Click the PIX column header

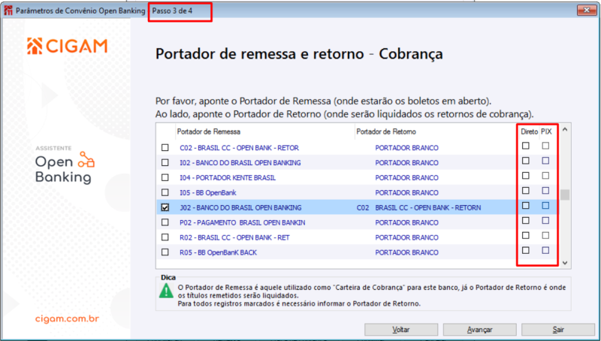[x=547, y=131]
